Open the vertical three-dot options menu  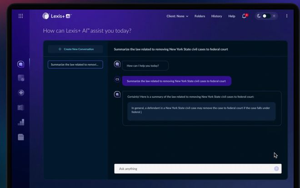coord(286,16)
